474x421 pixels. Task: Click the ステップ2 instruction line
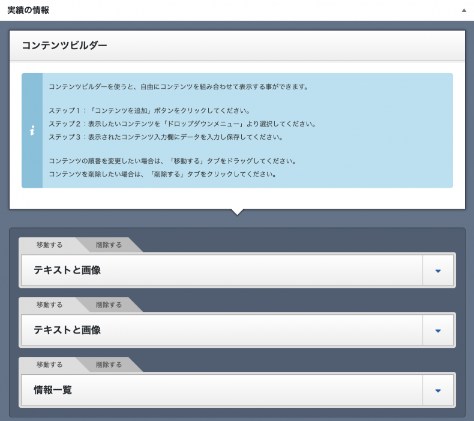pyautogui.click(x=182, y=124)
